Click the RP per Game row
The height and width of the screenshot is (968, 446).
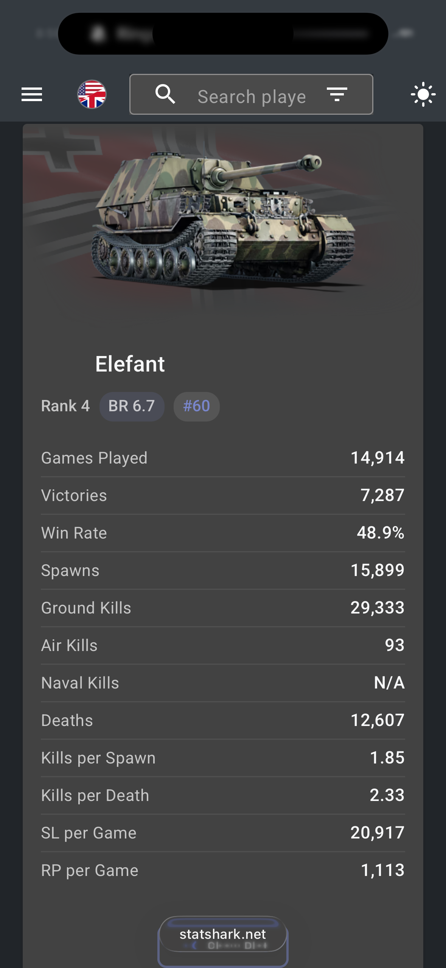pyautogui.click(x=223, y=870)
